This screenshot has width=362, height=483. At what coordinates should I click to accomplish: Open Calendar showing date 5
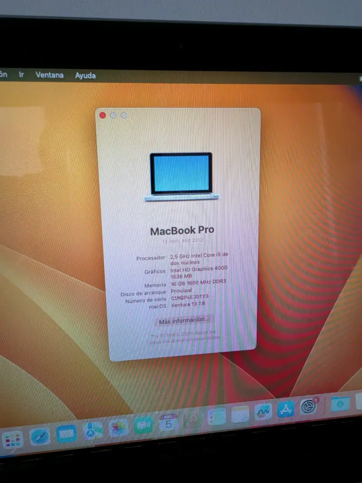168,422
